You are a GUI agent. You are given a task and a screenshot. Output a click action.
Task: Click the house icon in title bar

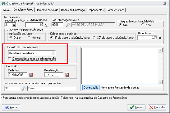(3, 3)
